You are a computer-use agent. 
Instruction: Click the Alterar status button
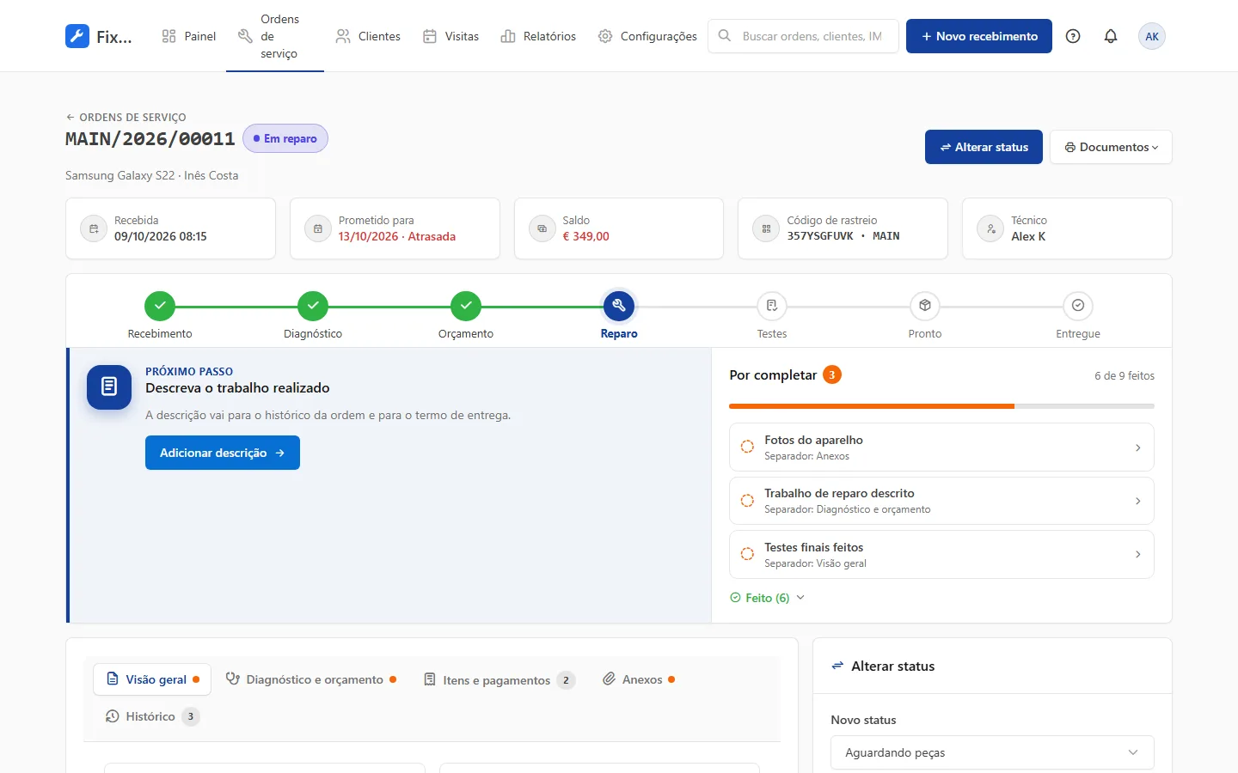point(984,147)
